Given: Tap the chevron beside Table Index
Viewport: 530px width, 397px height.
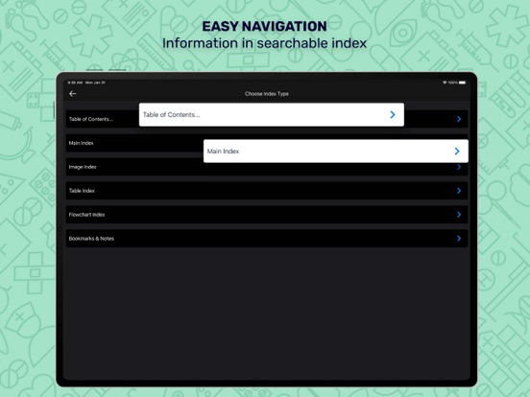Looking at the screenshot, I should click(459, 191).
